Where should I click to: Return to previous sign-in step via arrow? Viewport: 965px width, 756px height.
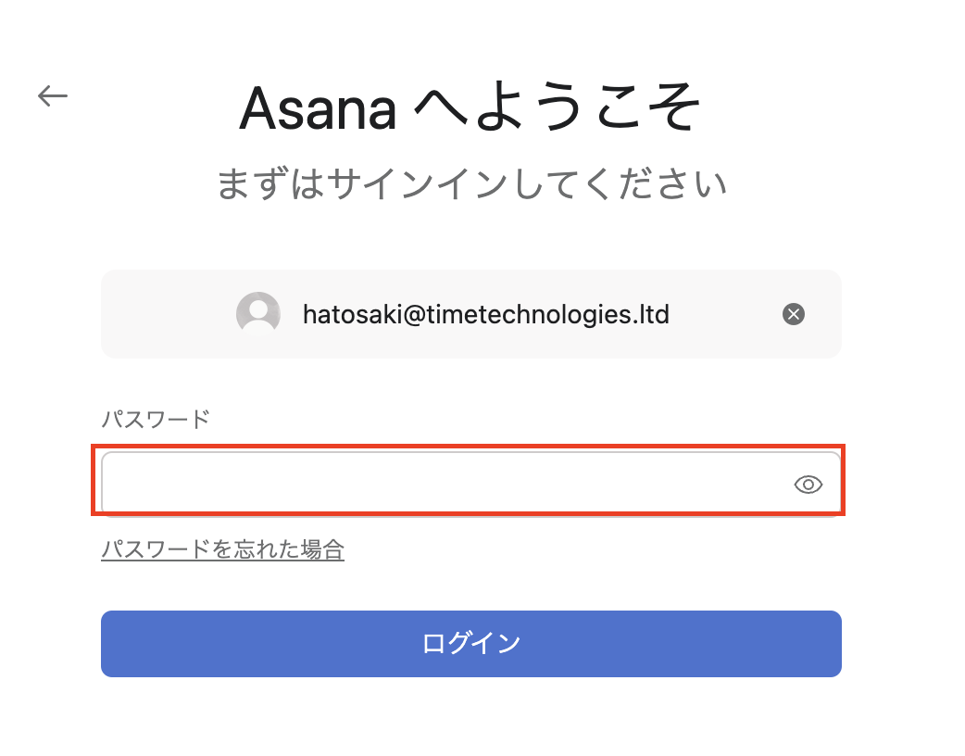53,95
